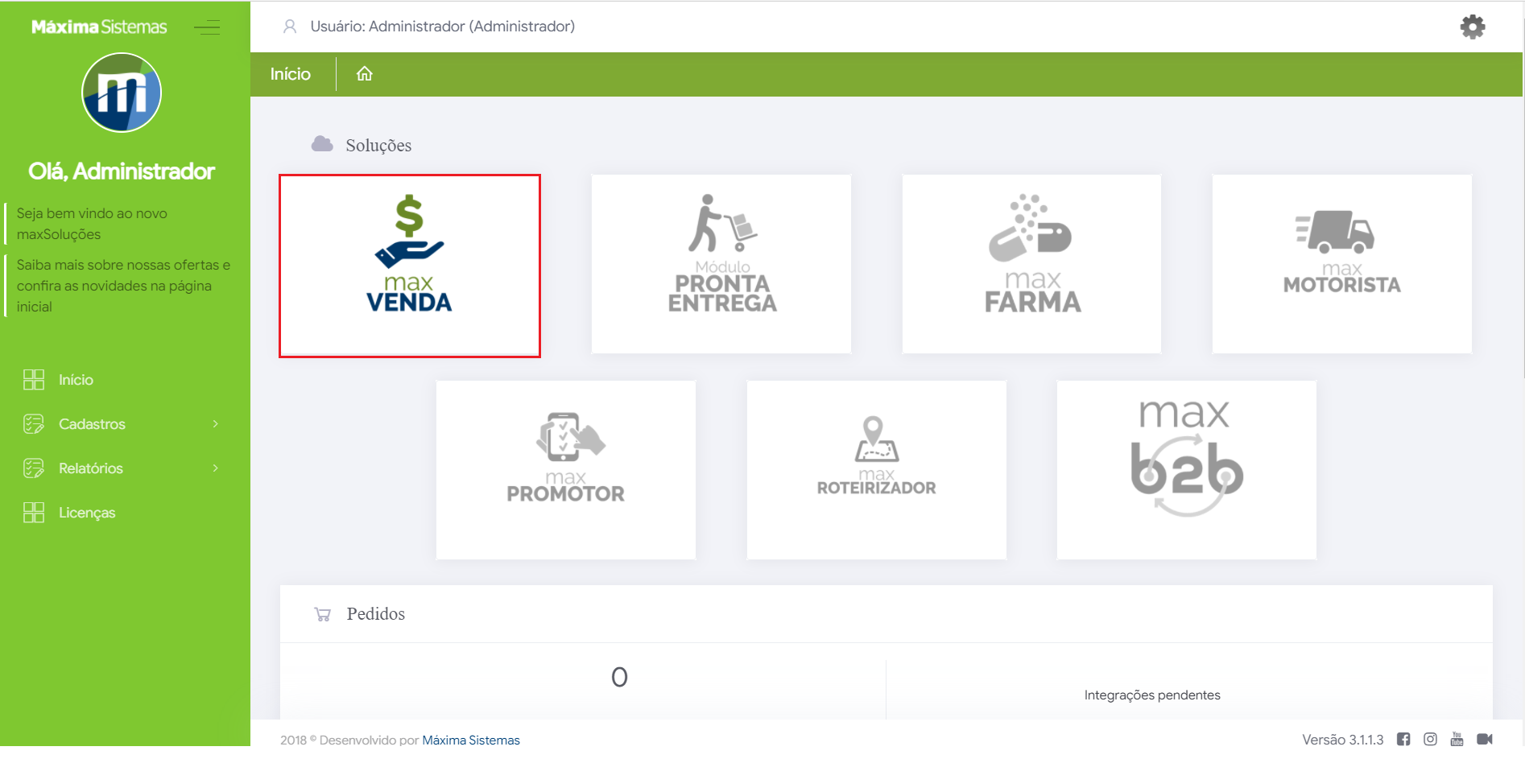This screenshot has width=1525, height=759.
Task: Click the Relatórios sidebar icon
Action: 34,468
